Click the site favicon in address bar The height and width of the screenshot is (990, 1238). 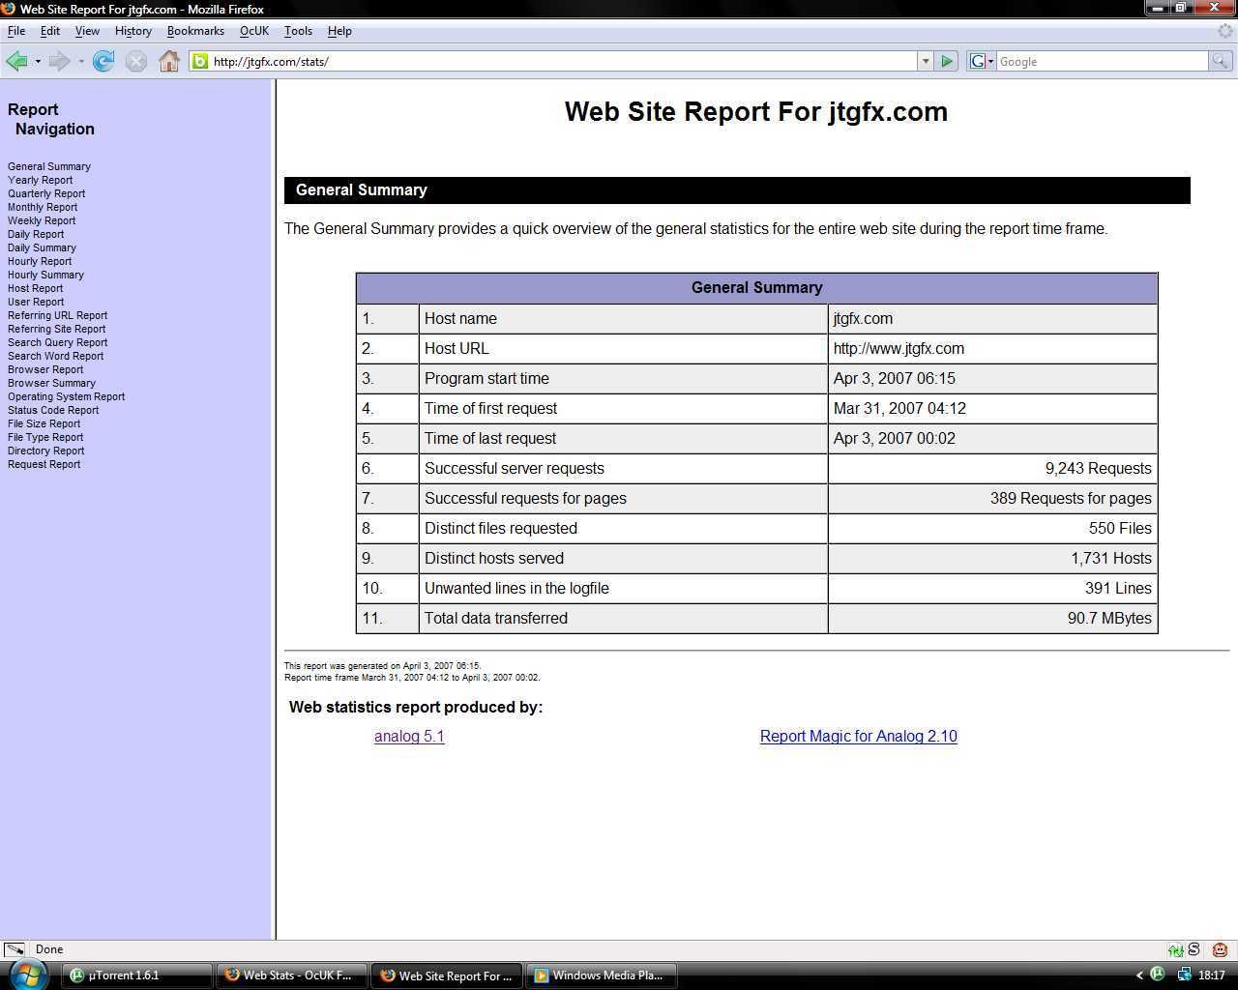click(200, 61)
